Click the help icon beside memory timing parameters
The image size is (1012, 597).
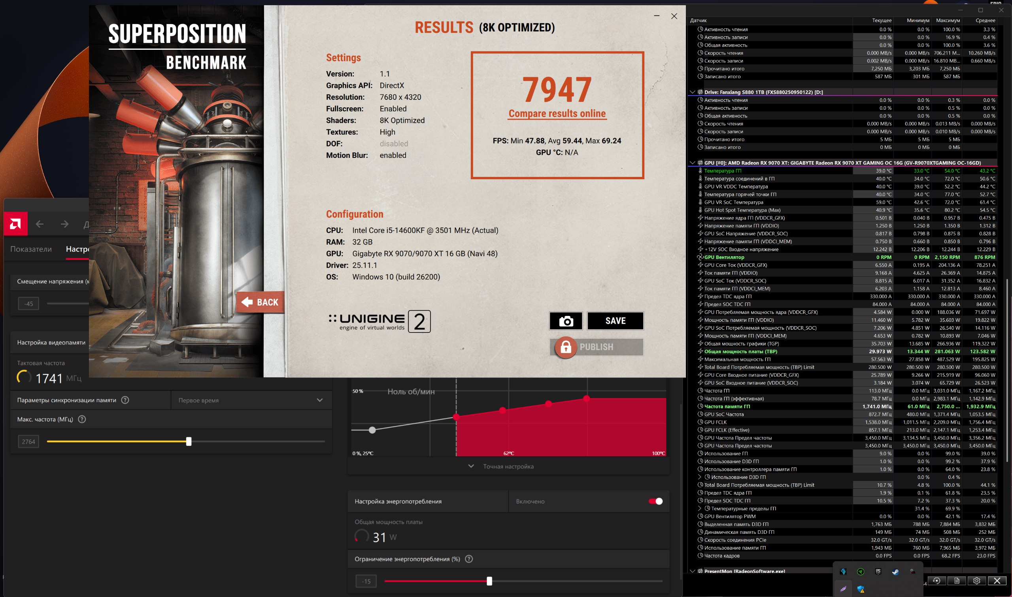point(125,400)
